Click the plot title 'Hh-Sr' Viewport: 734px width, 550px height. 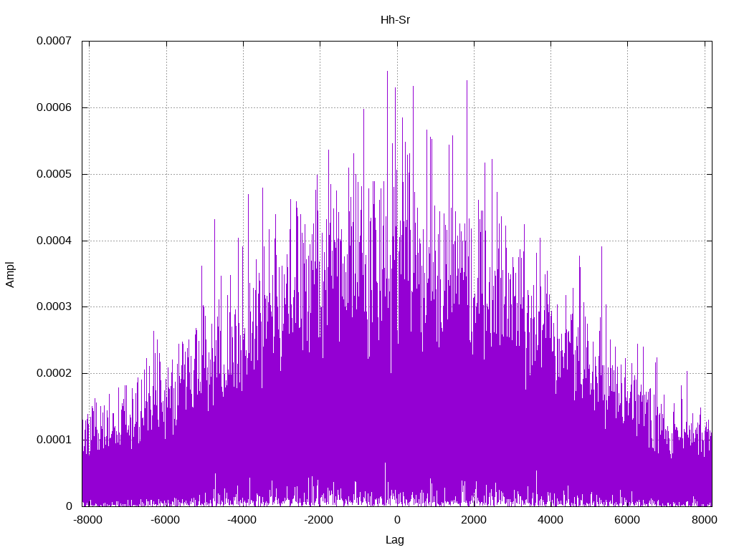(395, 20)
